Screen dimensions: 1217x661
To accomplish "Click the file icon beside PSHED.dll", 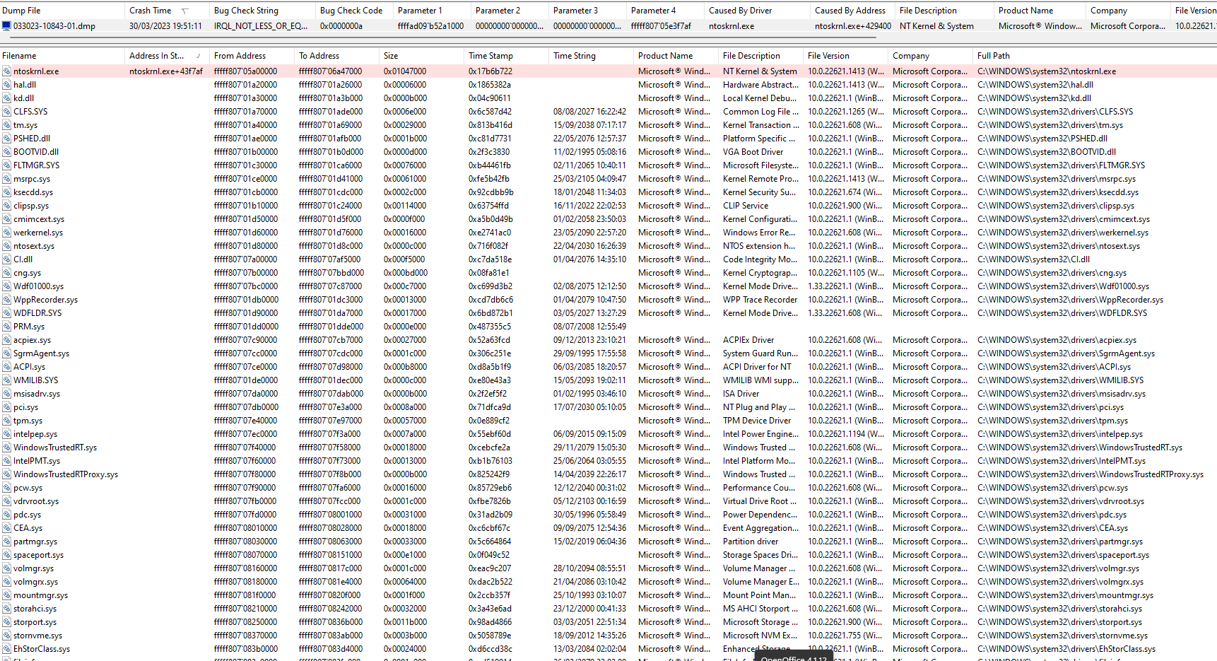I will click(x=6, y=139).
